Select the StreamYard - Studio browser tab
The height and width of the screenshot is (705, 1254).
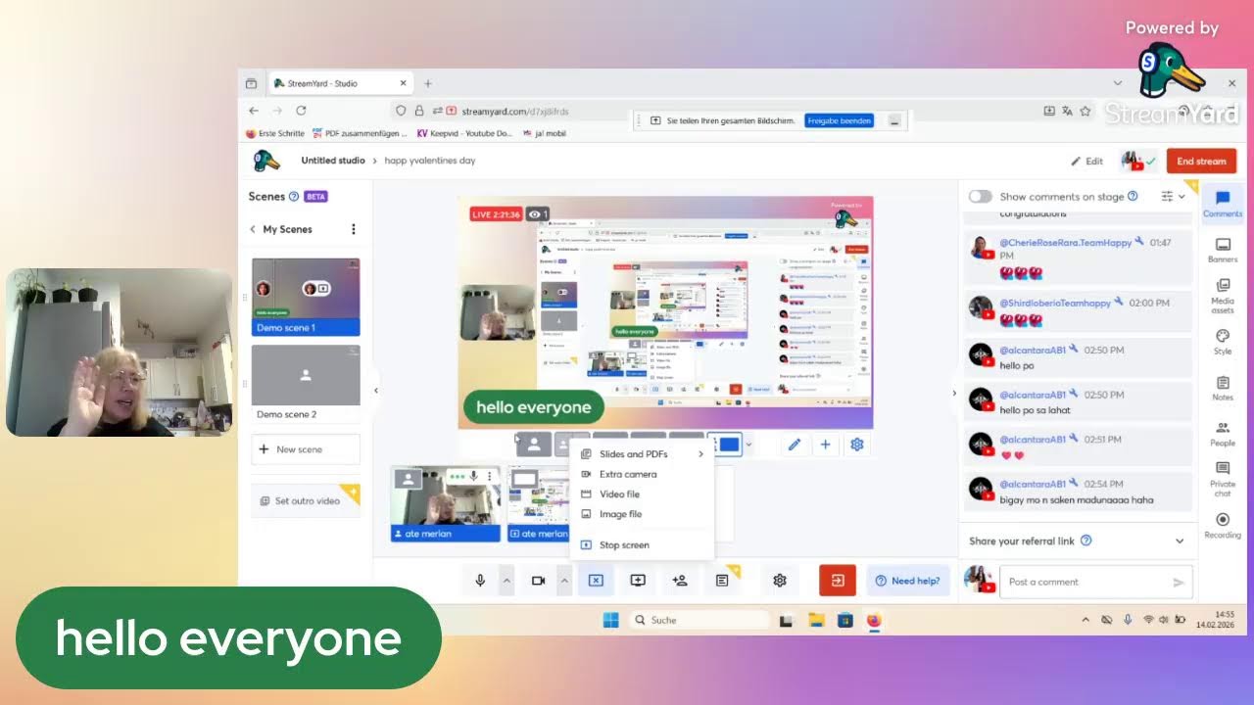(x=338, y=83)
